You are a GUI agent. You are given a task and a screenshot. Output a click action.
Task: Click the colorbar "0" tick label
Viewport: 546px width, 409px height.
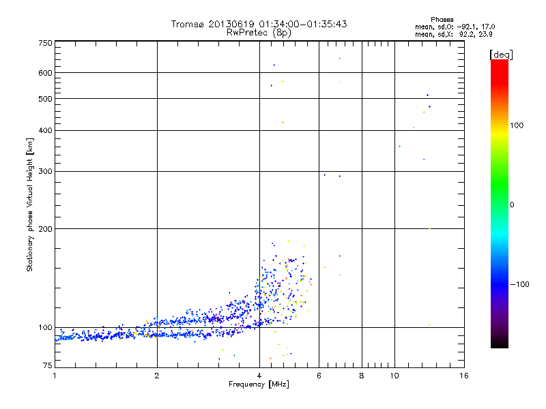click(x=512, y=205)
